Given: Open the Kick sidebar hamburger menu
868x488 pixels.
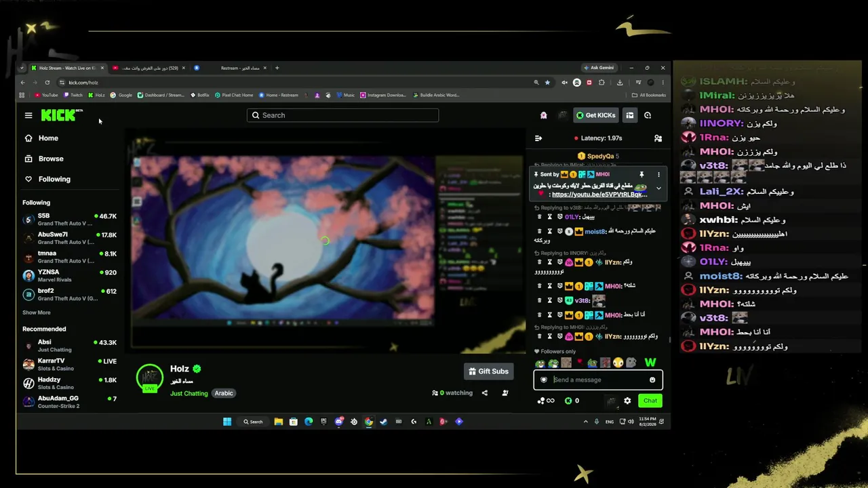Looking at the screenshot, I should pyautogui.click(x=28, y=115).
